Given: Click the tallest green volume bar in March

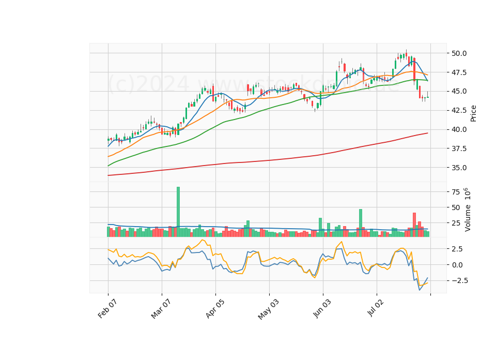Looking at the screenshot, I should click(x=178, y=212).
